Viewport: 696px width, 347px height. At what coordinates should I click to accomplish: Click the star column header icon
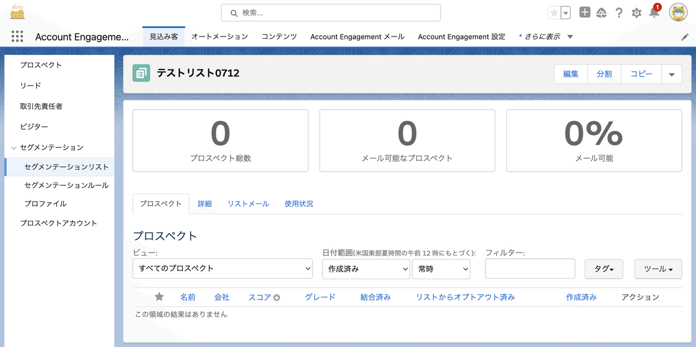point(159,297)
